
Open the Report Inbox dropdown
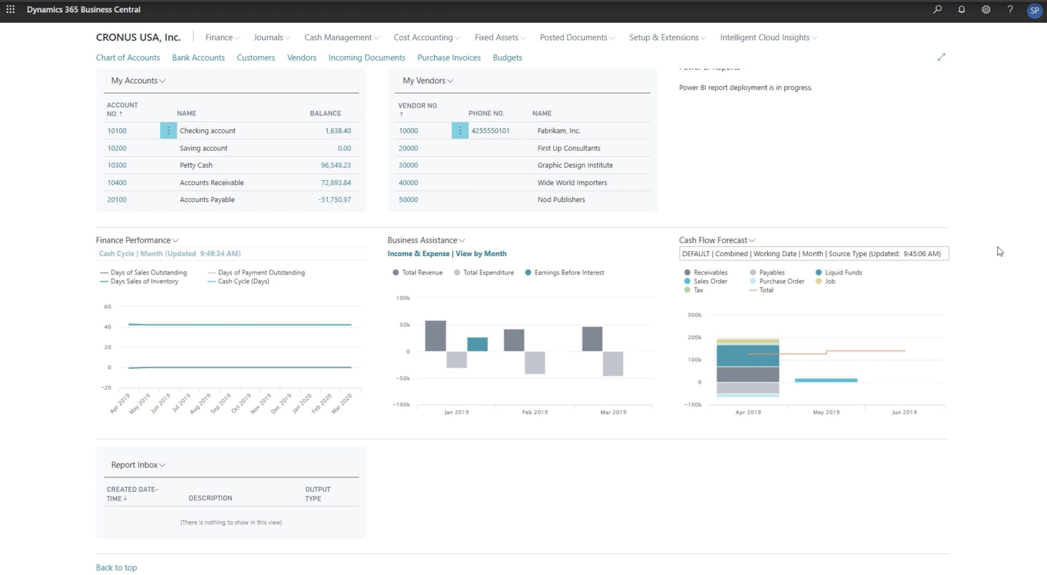[x=138, y=465]
